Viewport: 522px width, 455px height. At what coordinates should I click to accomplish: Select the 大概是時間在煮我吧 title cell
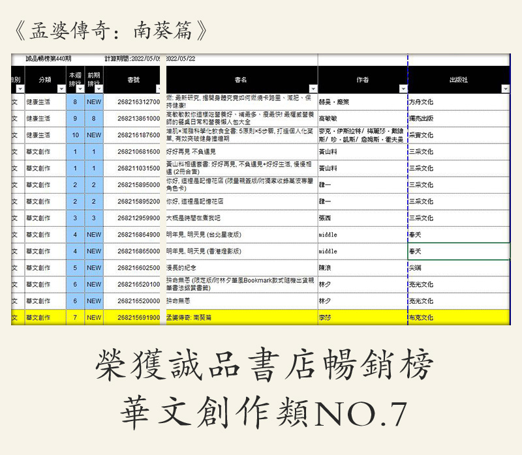(x=240, y=218)
